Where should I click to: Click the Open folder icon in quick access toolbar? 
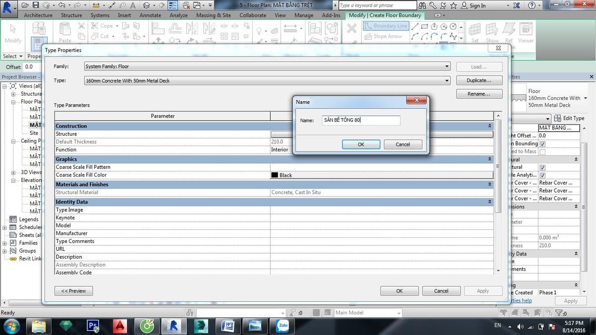(x=25, y=5)
